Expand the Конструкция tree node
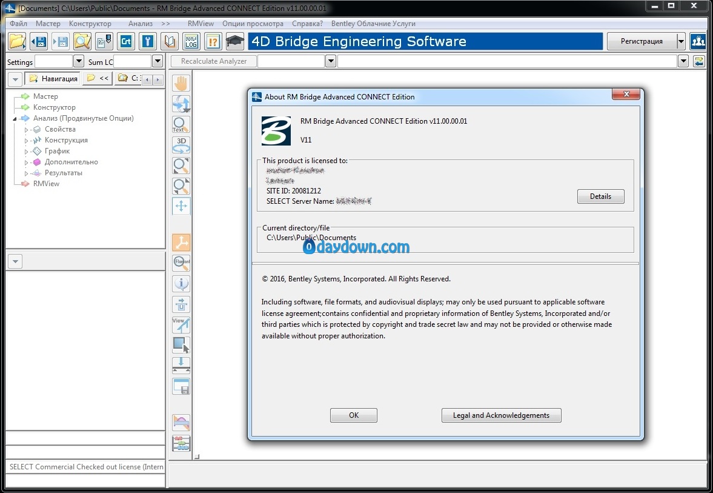Image resolution: width=713 pixels, height=493 pixels. (x=26, y=141)
